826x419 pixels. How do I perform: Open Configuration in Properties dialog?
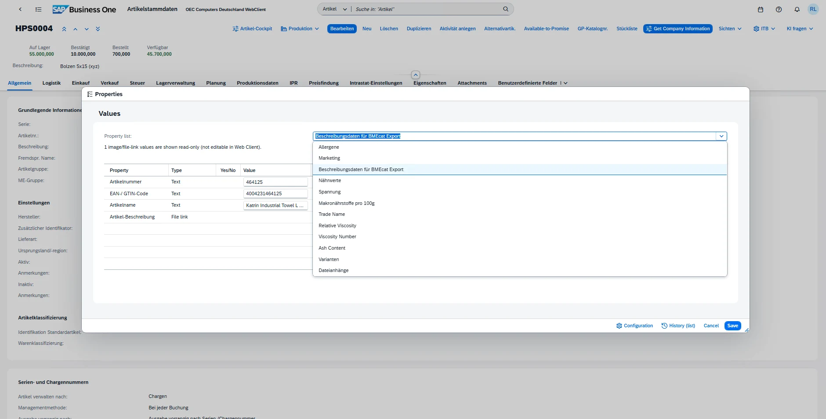[x=634, y=326]
